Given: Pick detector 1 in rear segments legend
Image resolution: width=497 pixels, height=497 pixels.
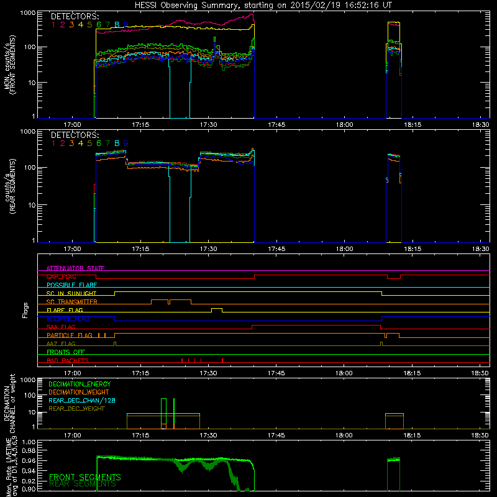Looking at the screenshot, I should [53, 144].
